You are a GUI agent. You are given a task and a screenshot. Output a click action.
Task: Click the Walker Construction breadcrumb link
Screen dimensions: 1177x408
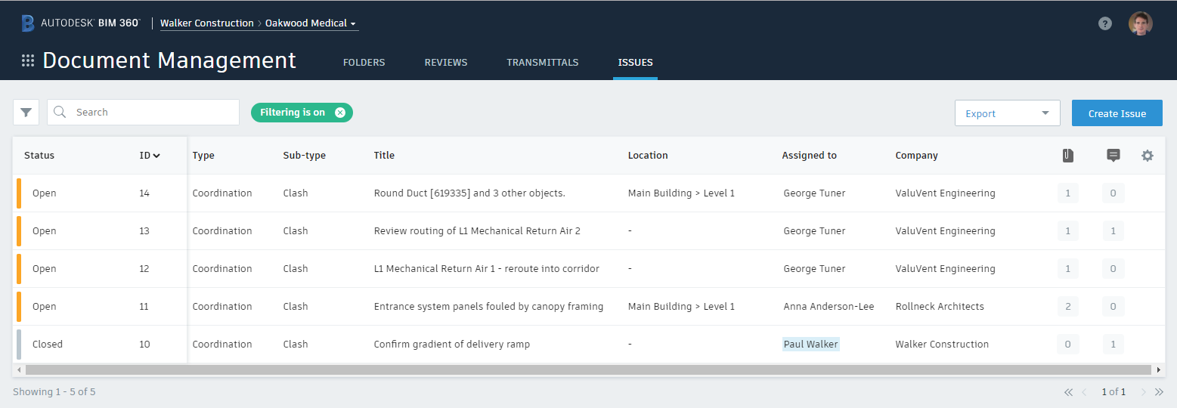pos(207,23)
